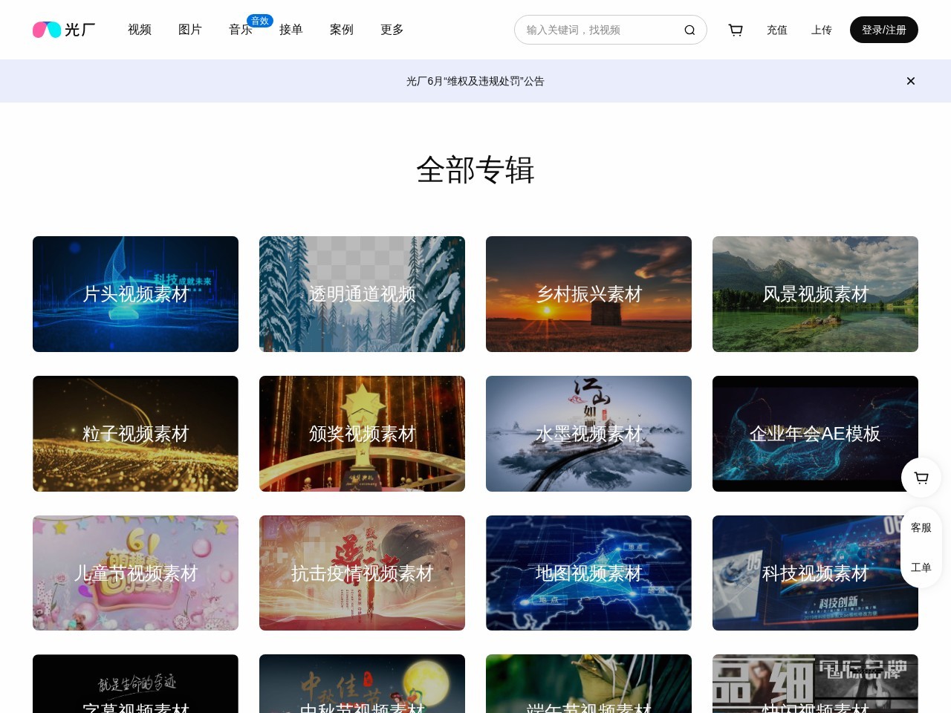
Task: Open the 颁奖视频素材 album
Action: click(x=362, y=434)
